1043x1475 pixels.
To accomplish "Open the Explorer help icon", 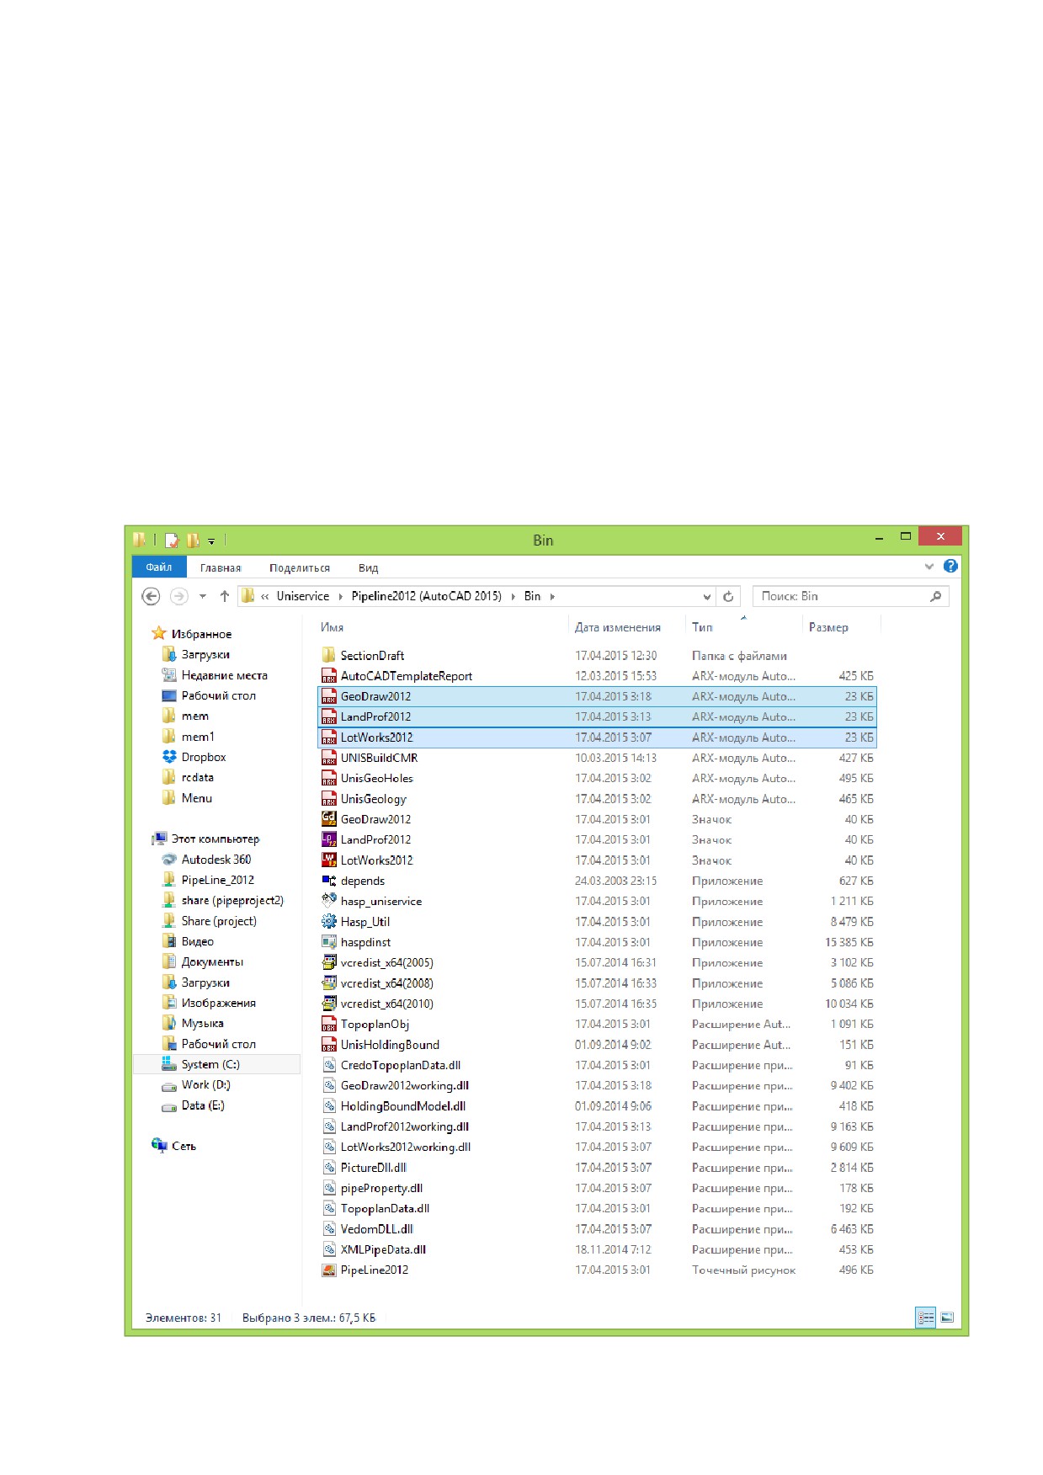I will click(x=950, y=567).
